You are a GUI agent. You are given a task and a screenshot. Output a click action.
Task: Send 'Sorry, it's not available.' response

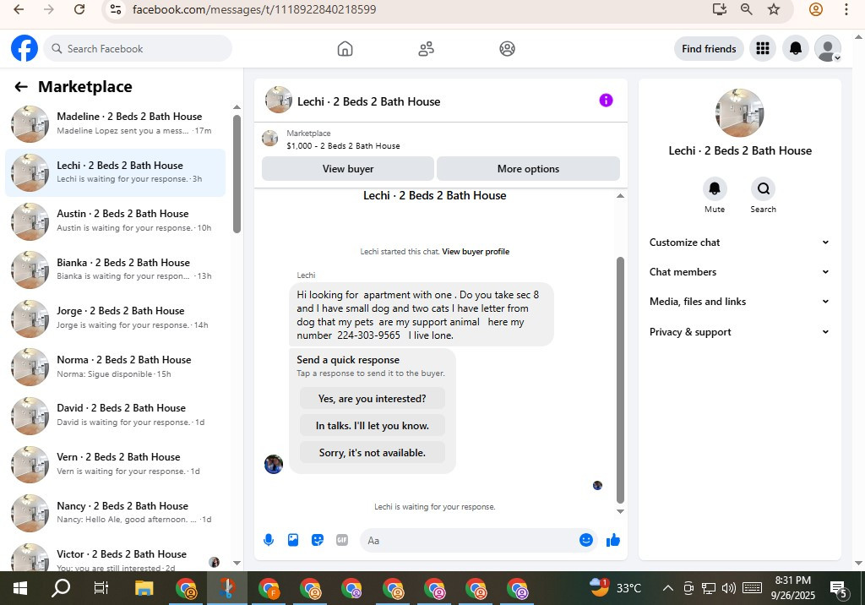point(373,453)
